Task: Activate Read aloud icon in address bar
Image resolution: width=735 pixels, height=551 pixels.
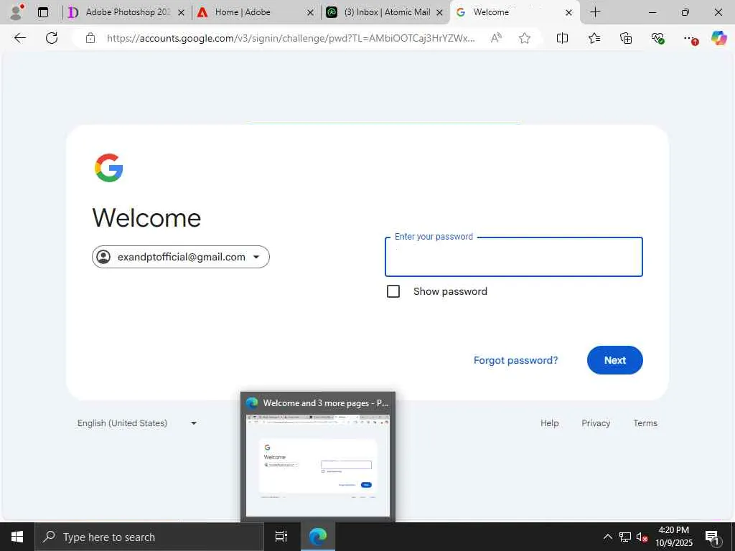Action: point(496,38)
